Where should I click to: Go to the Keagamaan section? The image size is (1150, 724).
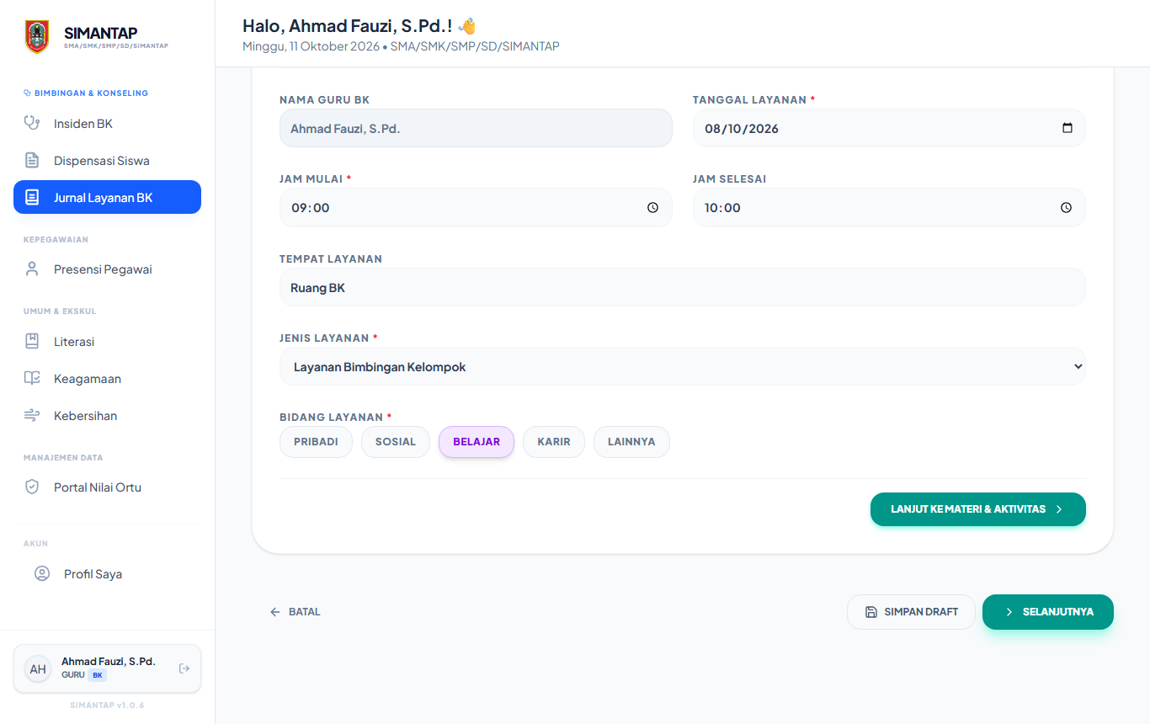tap(107, 379)
